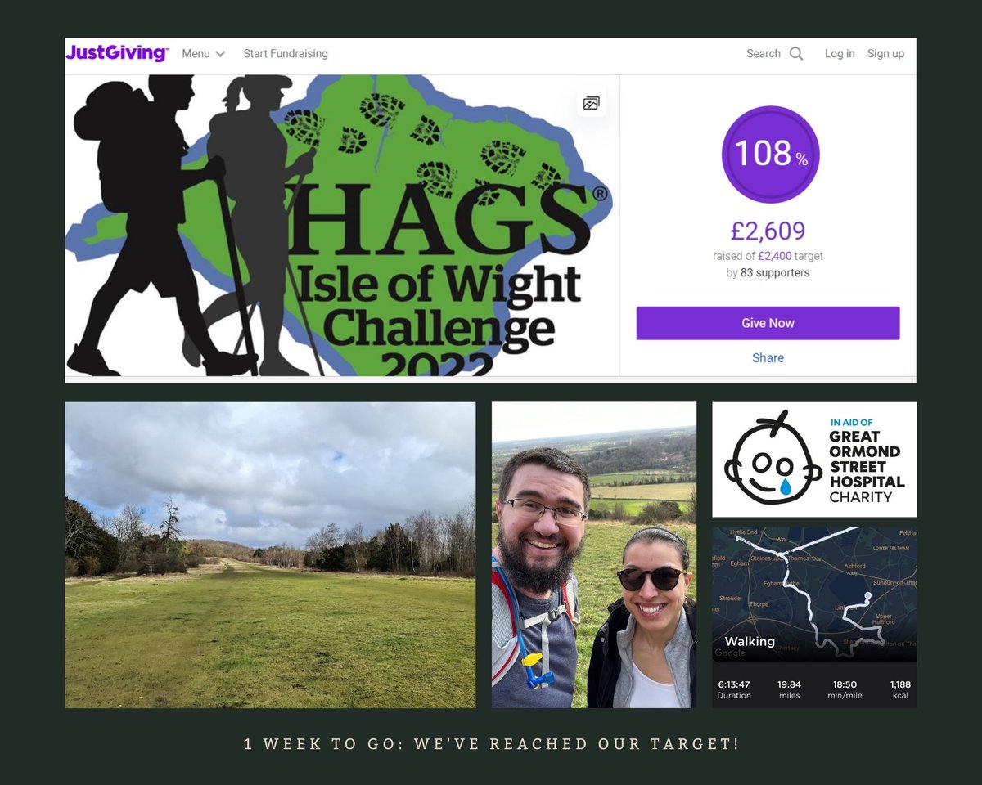This screenshot has width=982, height=785.
Task: Click the 1,188 kcal stat
Action: 900,689
